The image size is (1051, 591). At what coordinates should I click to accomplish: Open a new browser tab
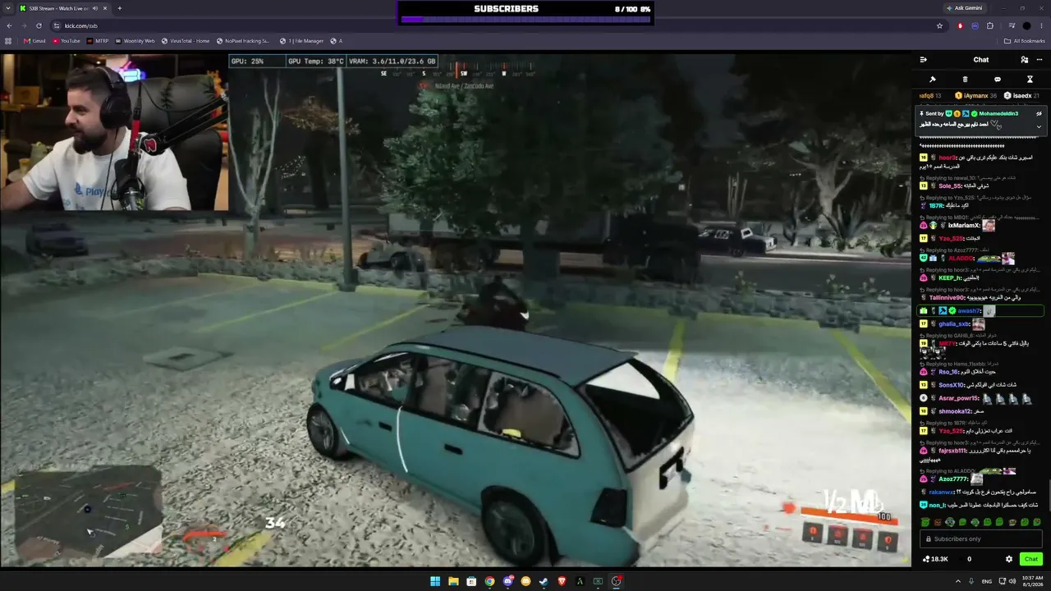click(x=120, y=8)
